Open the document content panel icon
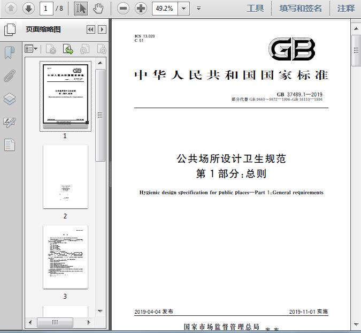 [x=10, y=145]
